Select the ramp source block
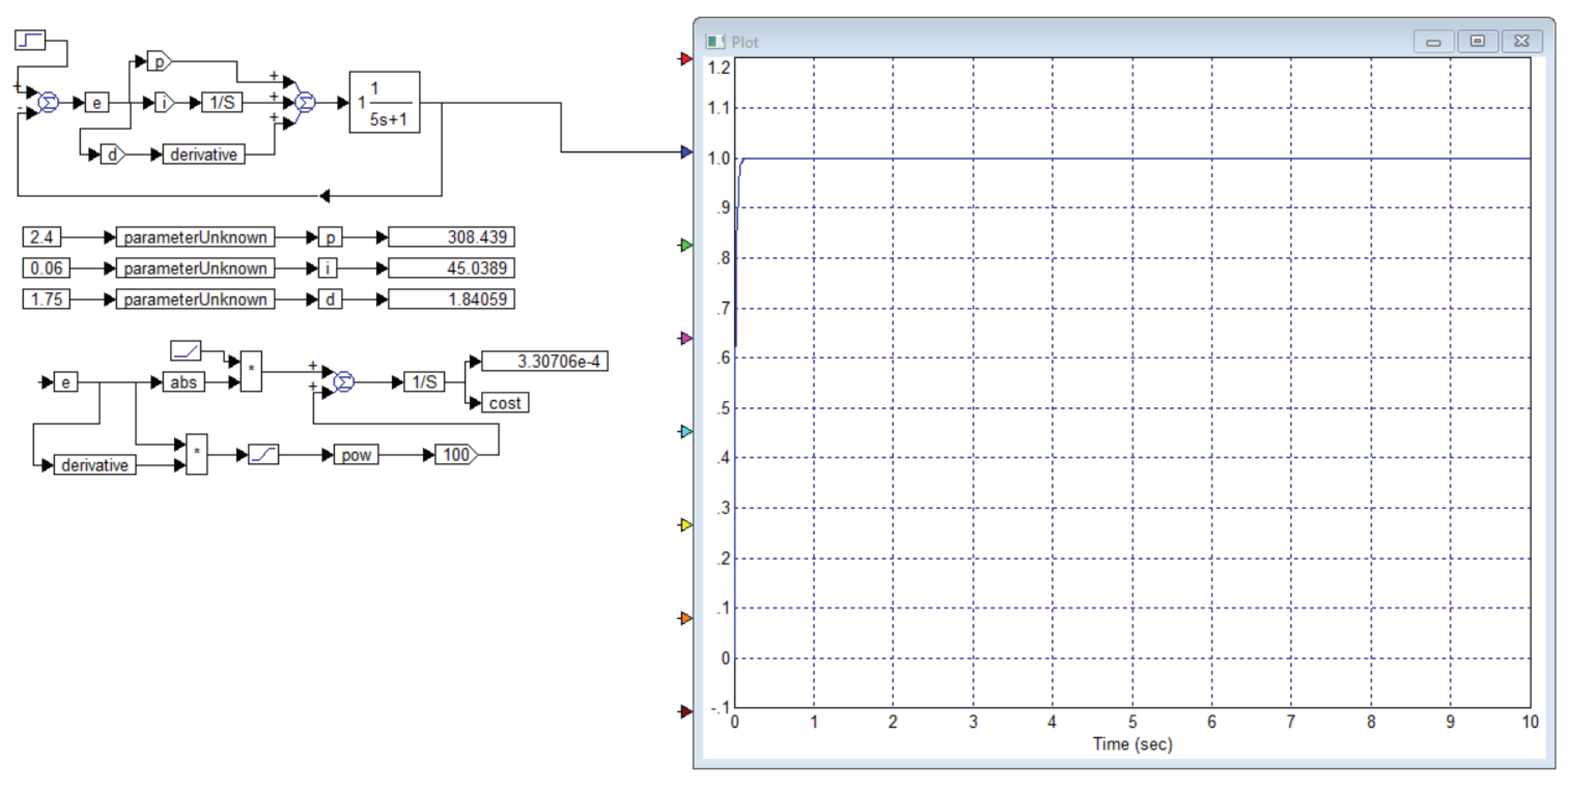This screenshot has height=788, width=1572. [186, 350]
